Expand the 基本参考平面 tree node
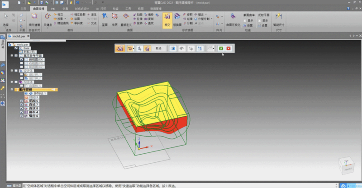The height and width of the screenshot is (188, 362). [11, 55]
